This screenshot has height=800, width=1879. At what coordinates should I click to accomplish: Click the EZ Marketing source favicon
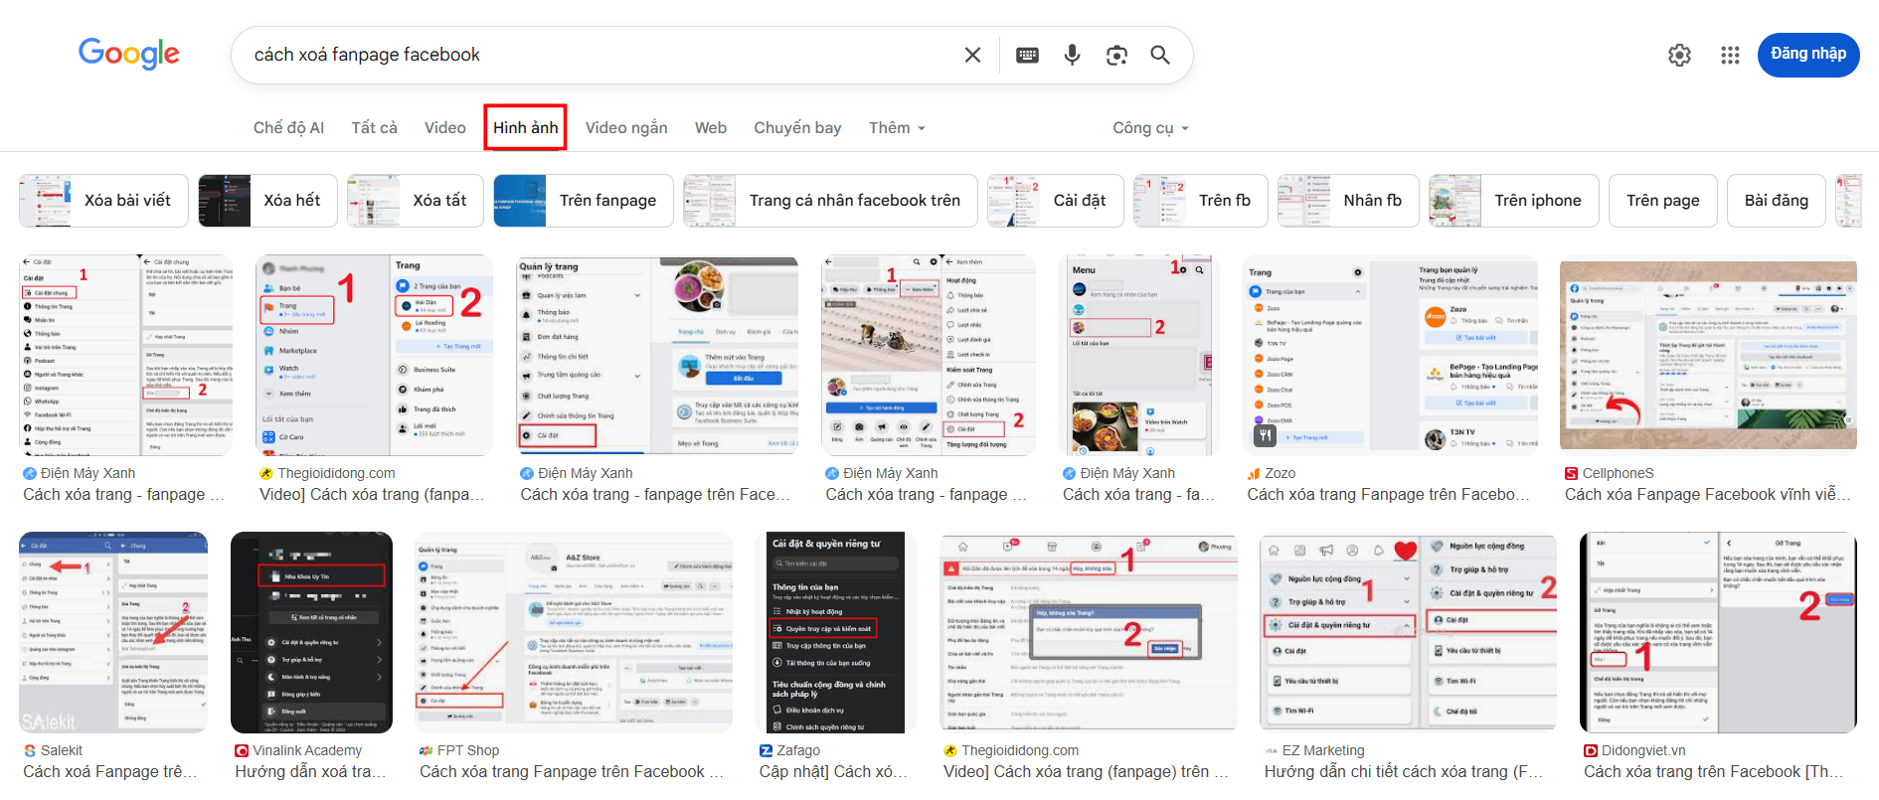click(x=1271, y=750)
